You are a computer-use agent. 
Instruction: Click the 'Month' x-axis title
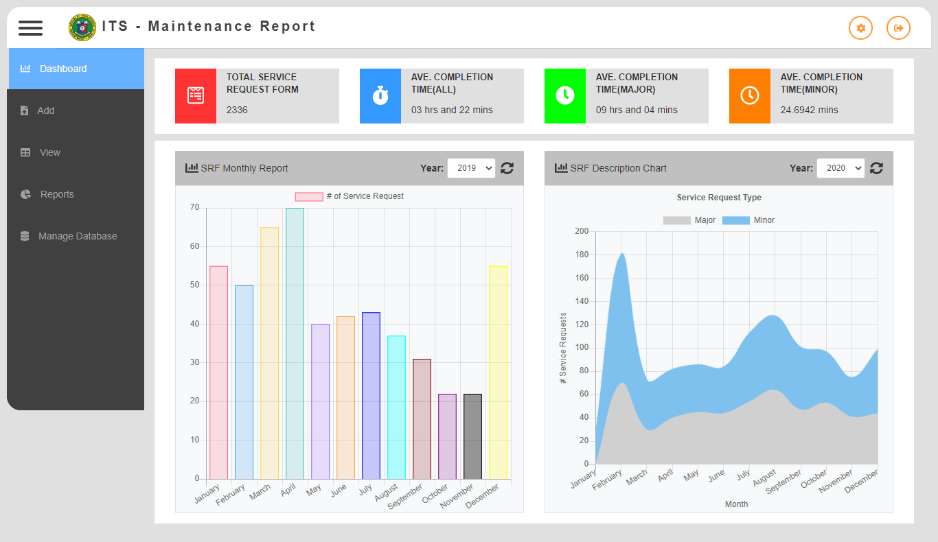736,504
